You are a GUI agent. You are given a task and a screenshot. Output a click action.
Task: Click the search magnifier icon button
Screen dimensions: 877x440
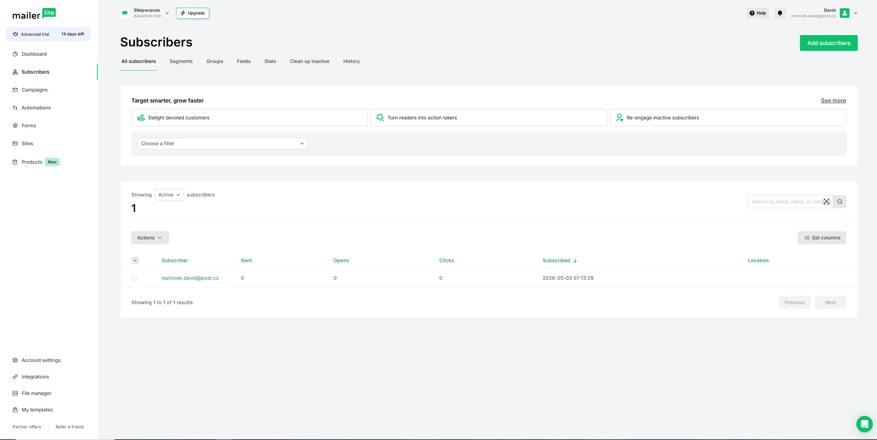click(x=839, y=202)
